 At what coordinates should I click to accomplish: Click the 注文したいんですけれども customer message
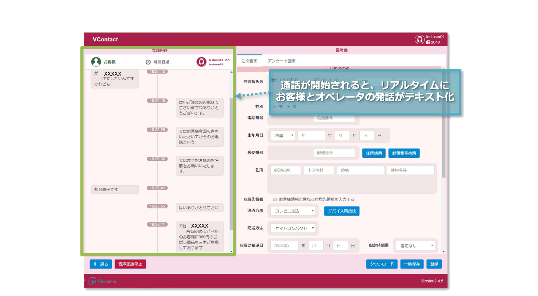[115, 79]
